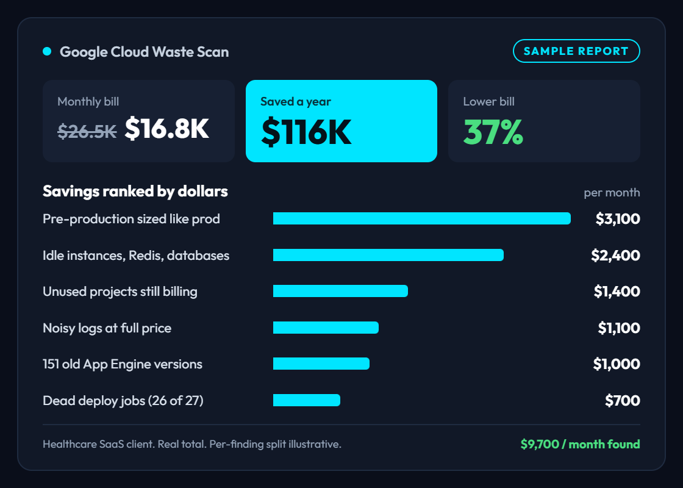Screen dimensions: 683x488
Task: Open the Monthly bill $16.8K card
Action: [x=138, y=121]
